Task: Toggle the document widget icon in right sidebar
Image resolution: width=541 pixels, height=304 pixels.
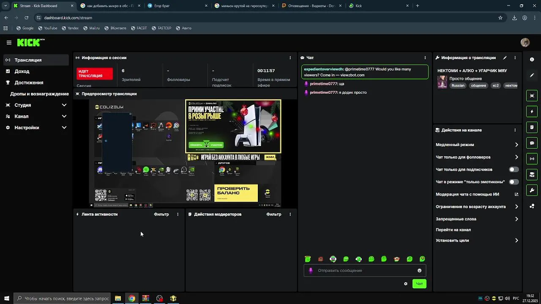Action: (x=532, y=127)
